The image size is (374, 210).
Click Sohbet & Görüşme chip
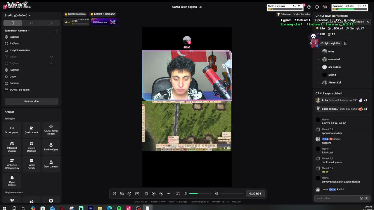[x=103, y=14]
